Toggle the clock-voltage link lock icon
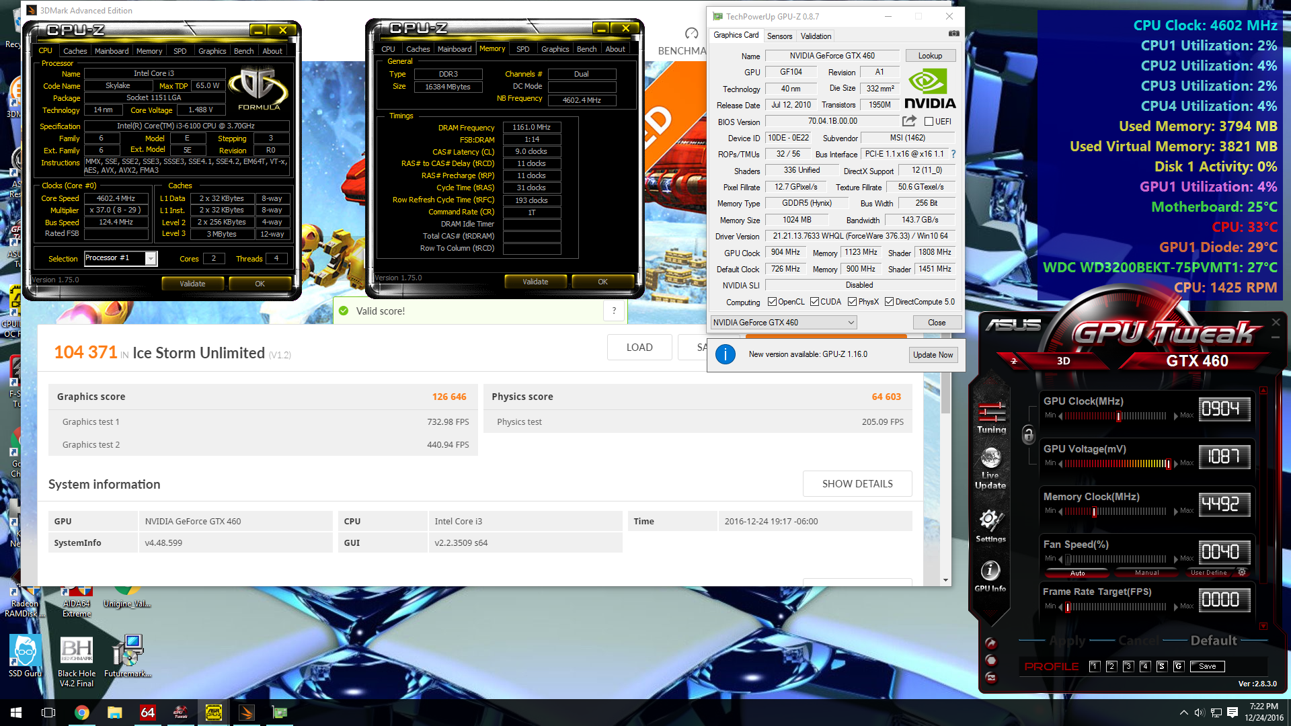The image size is (1291, 726). click(1028, 434)
